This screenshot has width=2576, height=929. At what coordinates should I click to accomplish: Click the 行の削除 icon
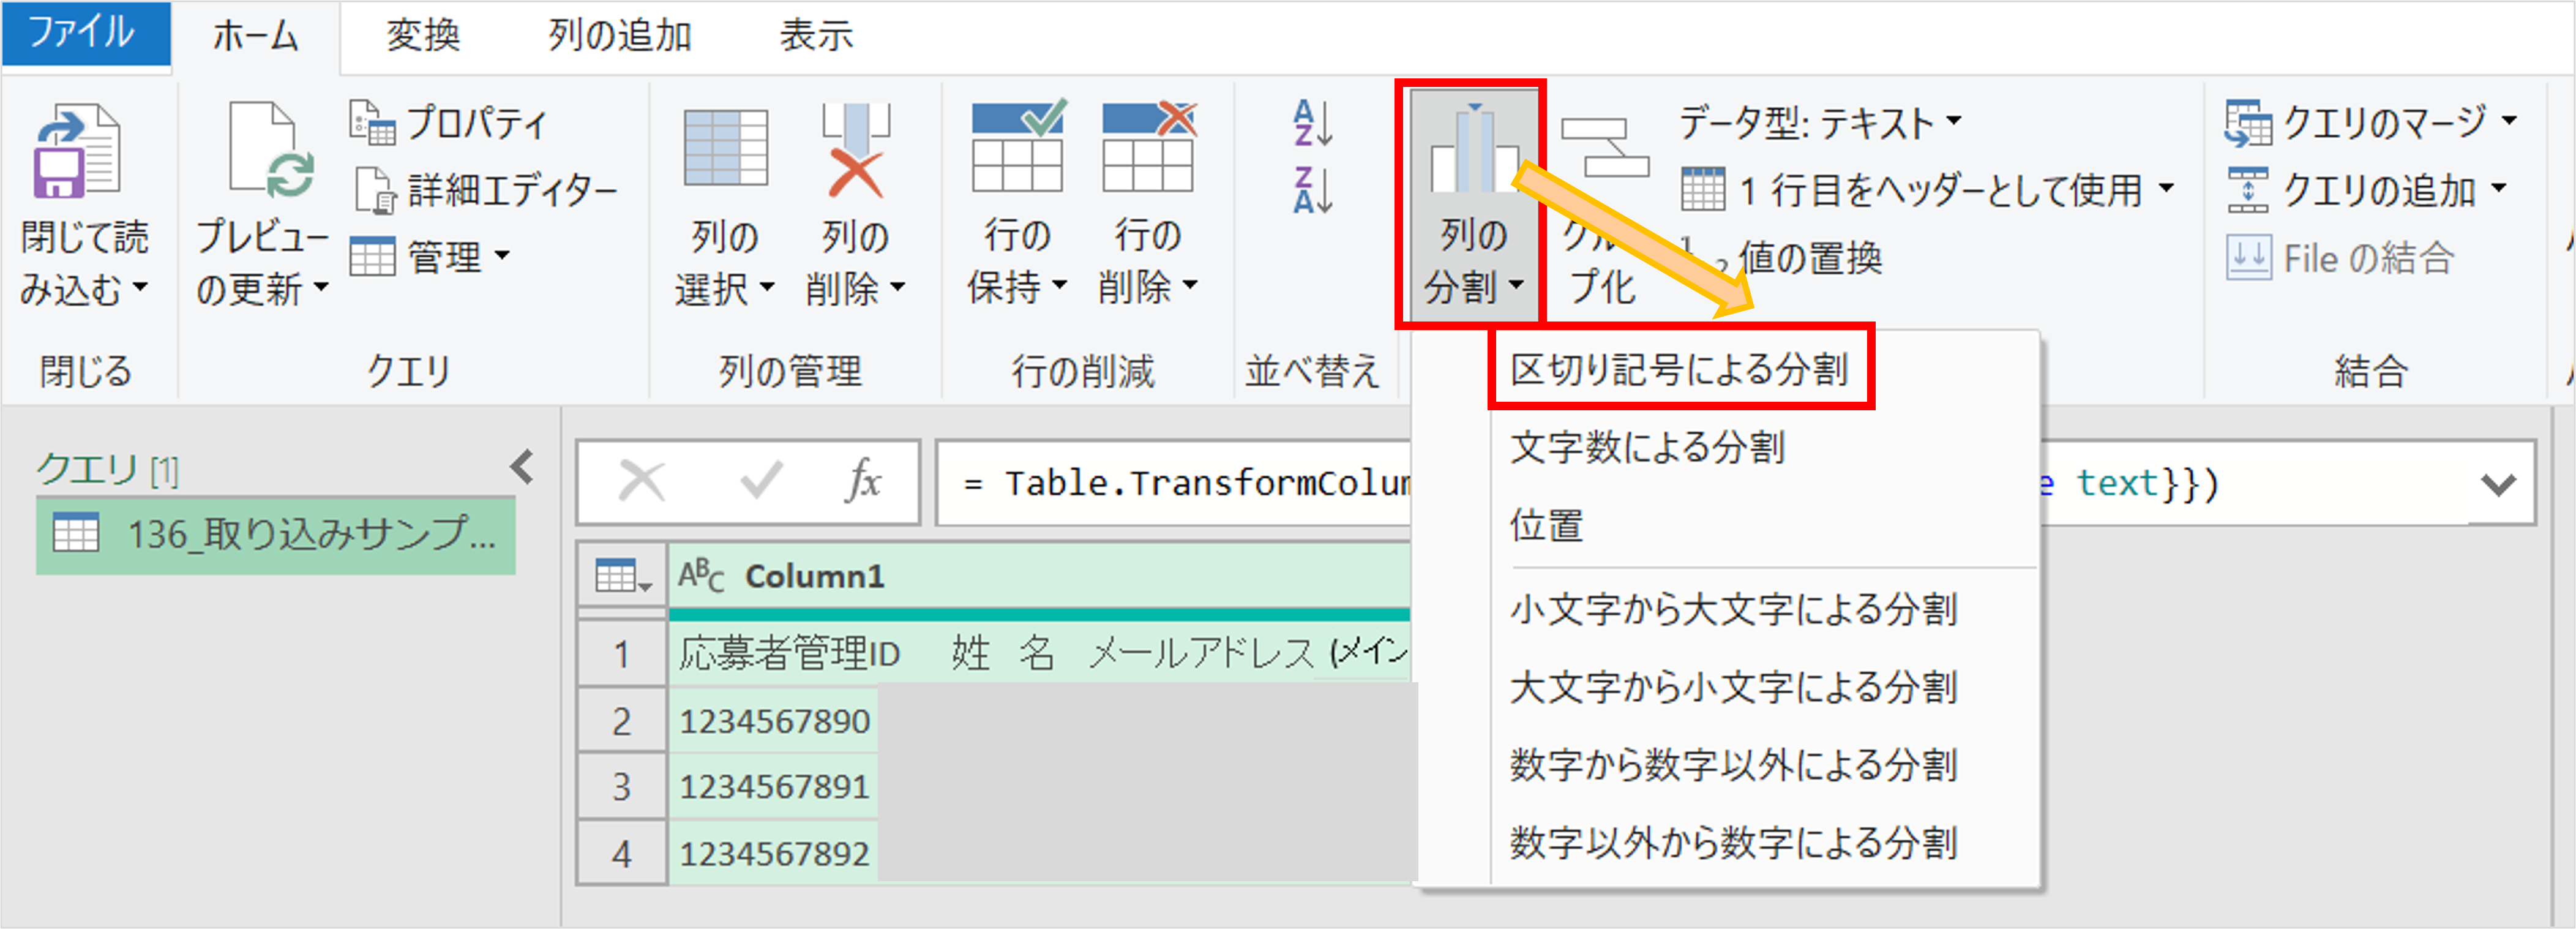[x=1149, y=146]
